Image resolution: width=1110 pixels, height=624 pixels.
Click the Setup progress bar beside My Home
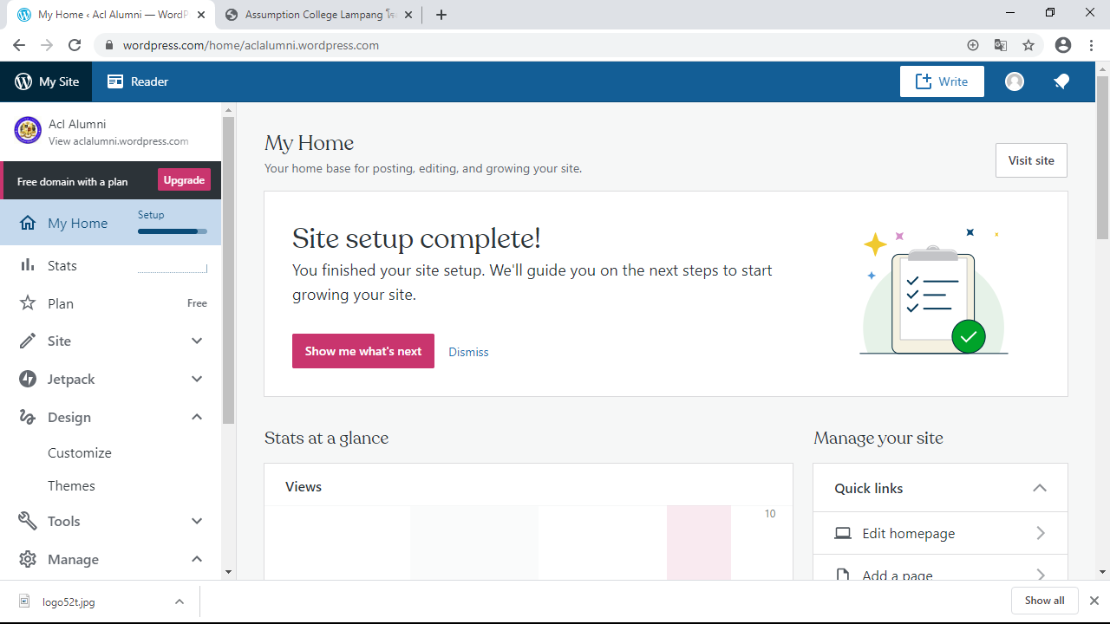click(172, 231)
